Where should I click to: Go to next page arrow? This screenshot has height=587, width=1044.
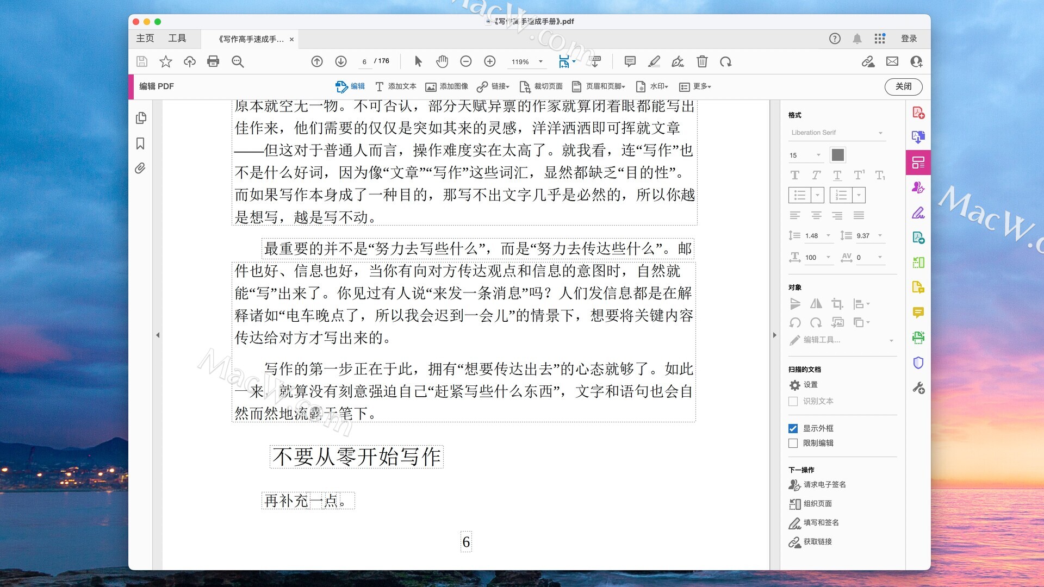pos(341,61)
